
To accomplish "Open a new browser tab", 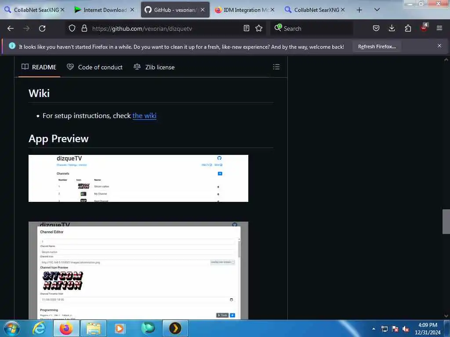I will pos(359,10).
